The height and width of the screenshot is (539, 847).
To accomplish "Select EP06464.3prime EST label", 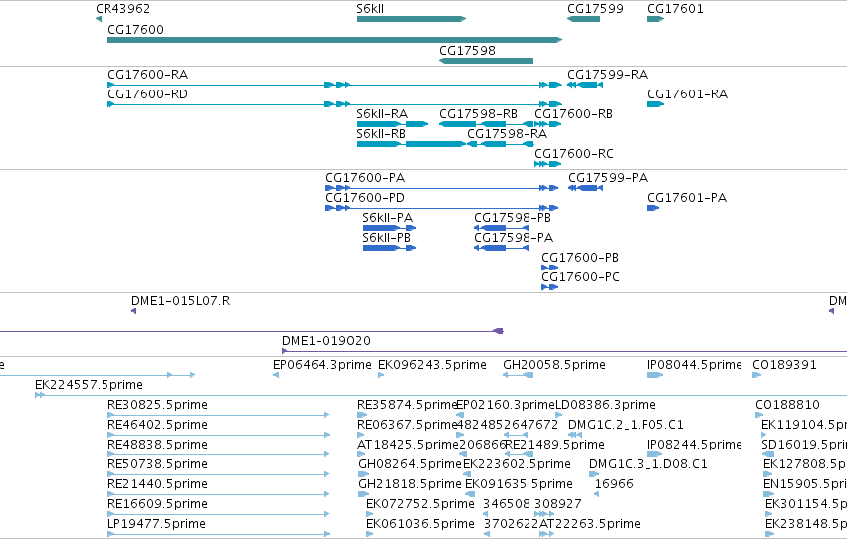I will (321, 365).
